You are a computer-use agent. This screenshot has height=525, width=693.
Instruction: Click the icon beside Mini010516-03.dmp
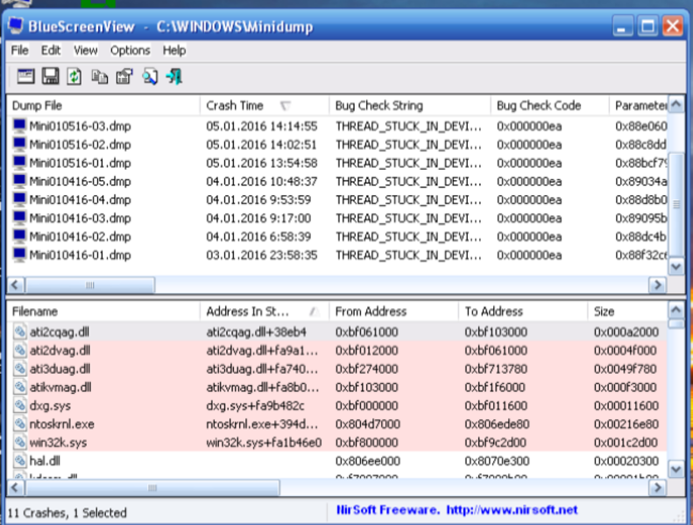(19, 126)
